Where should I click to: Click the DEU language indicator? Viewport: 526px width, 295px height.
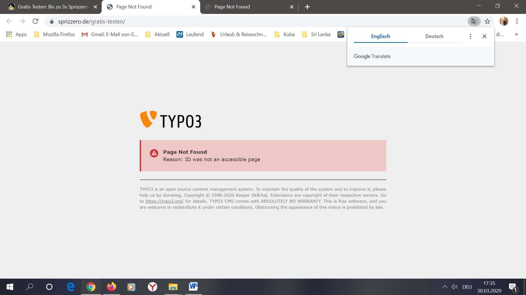coord(467,287)
